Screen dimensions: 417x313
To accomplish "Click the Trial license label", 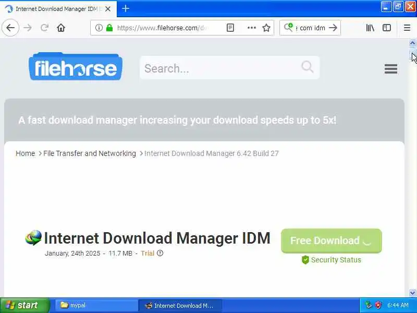I will click(x=148, y=253).
